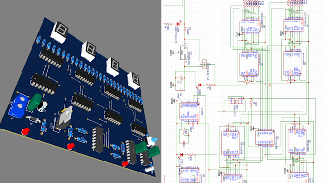Click the blue screw terminal block
The width and height of the screenshot is (325, 183).
(18, 106)
